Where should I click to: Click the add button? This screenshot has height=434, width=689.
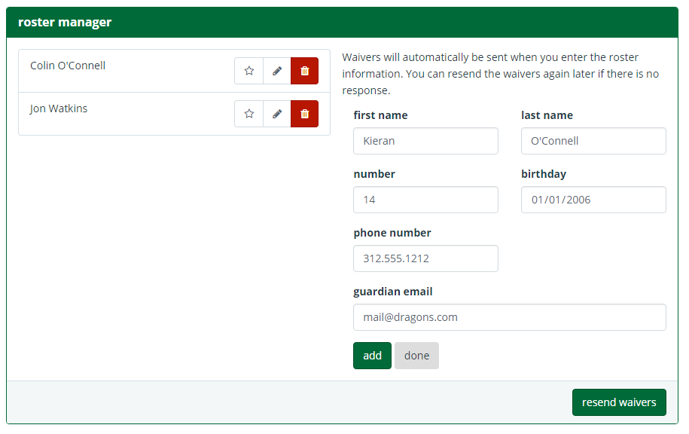click(x=372, y=356)
